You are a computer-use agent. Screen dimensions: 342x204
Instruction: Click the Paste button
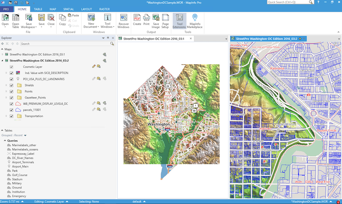coord(74,15)
